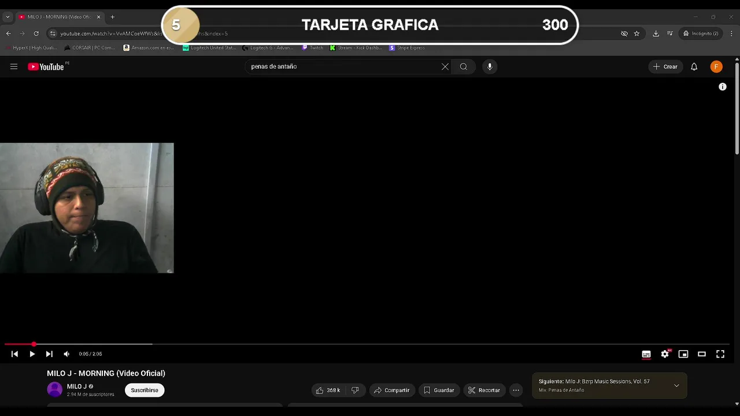Screen dimensions: 740x416
Task: Open the MILO J channel name link
Action: 77,387
